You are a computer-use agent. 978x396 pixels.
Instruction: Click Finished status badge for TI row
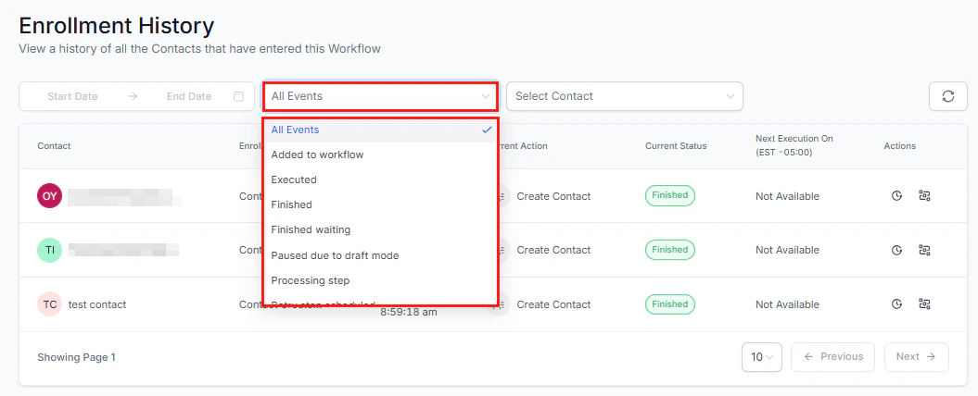tap(670, 250)
